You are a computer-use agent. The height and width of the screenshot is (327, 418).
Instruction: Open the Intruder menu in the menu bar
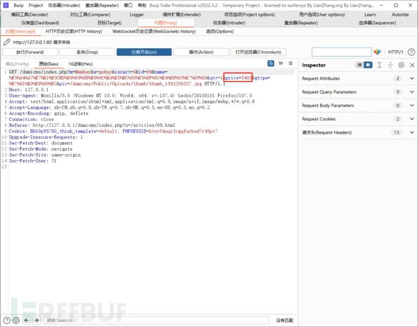click(x=64, y=5)
